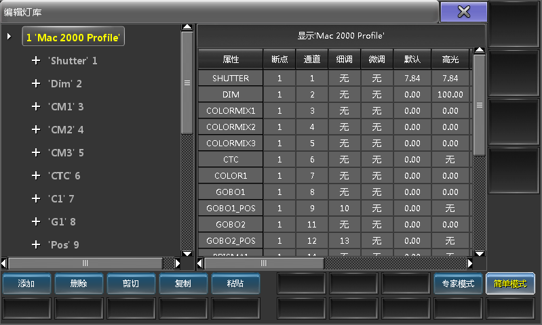
Task: Select the COLOR1 attribute cell
Action: (231, 175)
